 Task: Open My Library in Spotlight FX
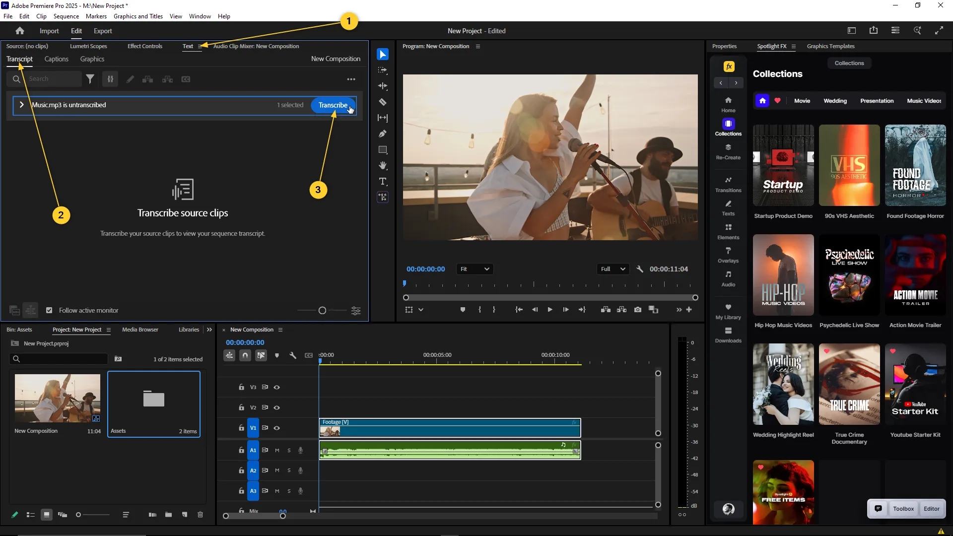point(728,312)
